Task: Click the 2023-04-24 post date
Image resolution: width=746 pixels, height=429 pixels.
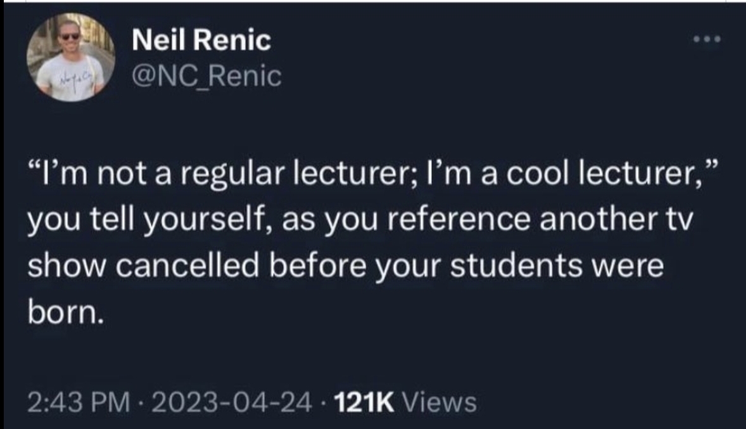Action: point(232,402)
